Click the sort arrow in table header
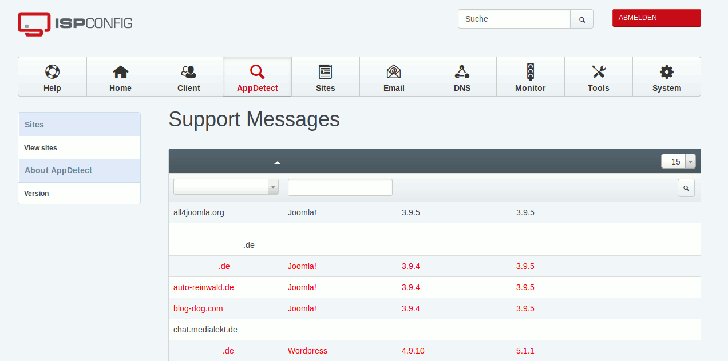The image size is (728, 361). point(278,162)
